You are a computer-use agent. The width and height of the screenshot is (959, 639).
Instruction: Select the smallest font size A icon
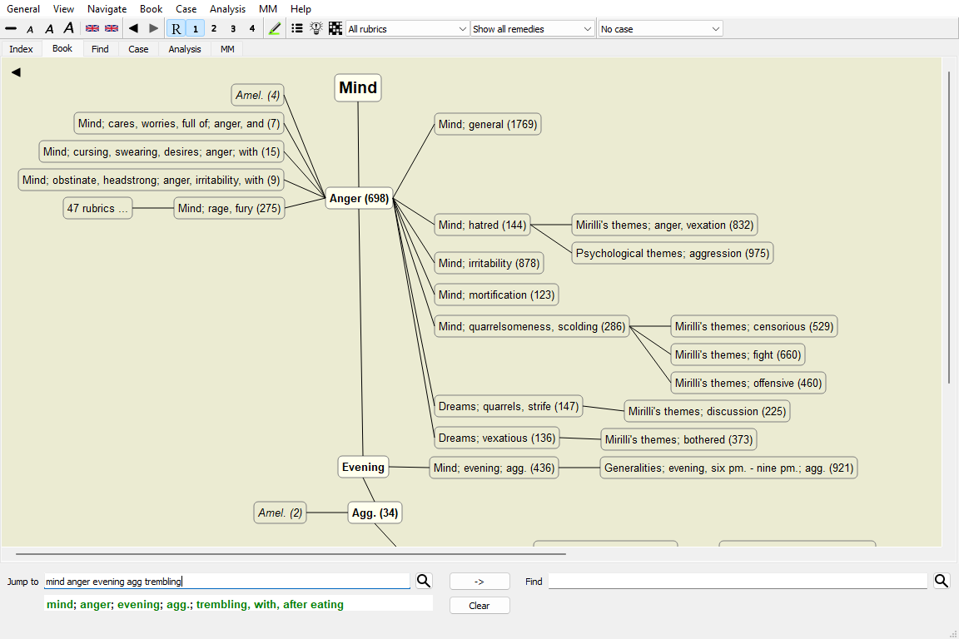pos(30,29)
